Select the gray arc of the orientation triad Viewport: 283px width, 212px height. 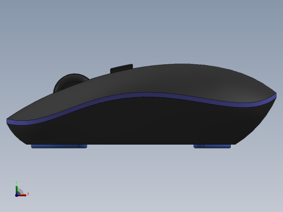tap(20, 192)
